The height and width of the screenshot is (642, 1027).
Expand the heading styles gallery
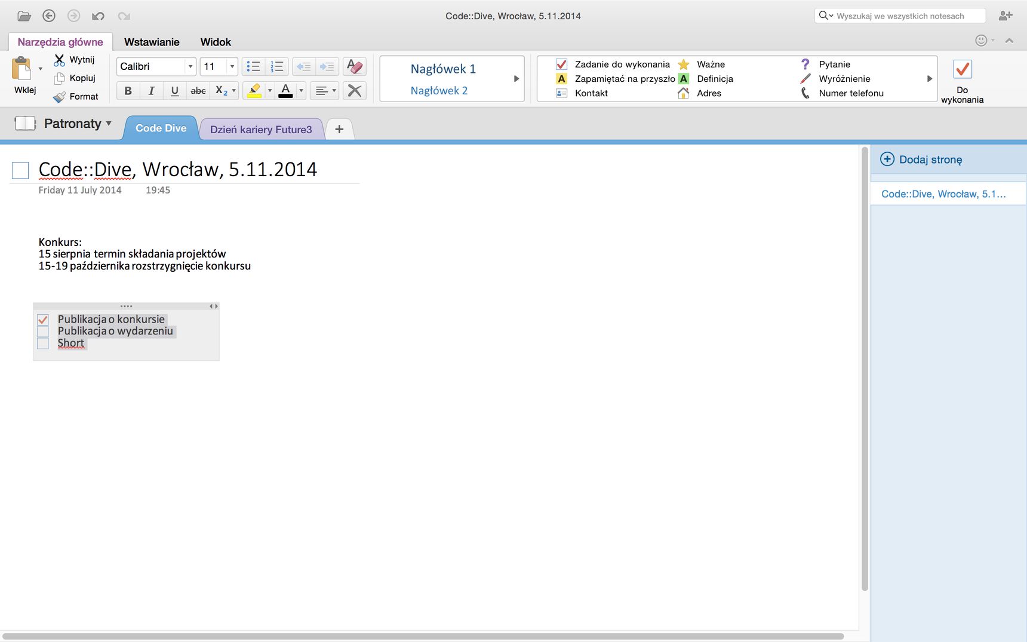coord(516,79)
